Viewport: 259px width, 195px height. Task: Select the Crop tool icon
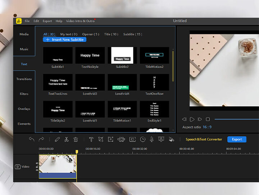click(x=101, y=139)
